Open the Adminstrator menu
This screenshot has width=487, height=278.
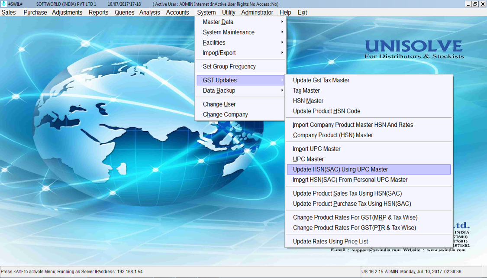257,13
